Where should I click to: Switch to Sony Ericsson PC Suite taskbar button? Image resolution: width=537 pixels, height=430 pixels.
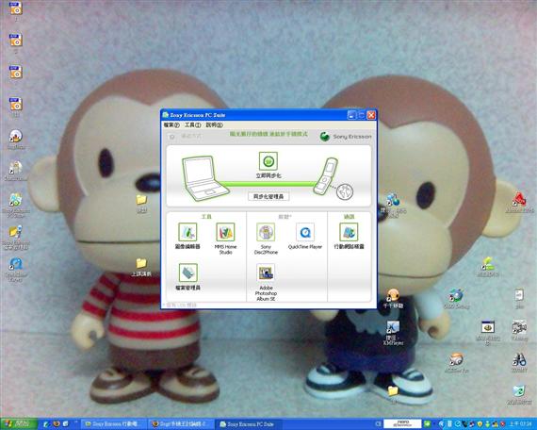point(250,424)
